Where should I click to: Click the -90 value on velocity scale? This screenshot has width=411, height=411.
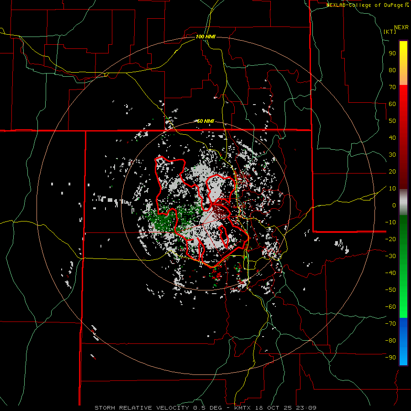coord(390,357)
